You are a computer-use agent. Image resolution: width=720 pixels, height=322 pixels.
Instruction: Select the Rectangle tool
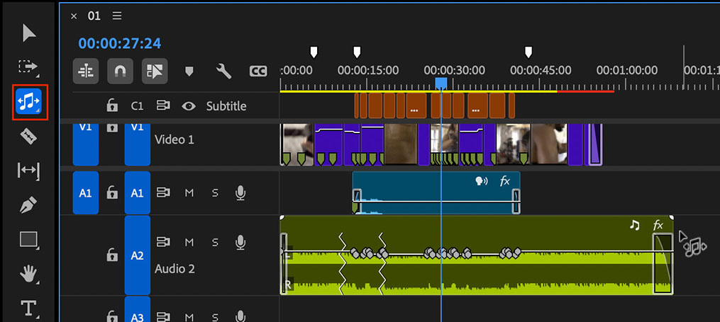(28, 239)
